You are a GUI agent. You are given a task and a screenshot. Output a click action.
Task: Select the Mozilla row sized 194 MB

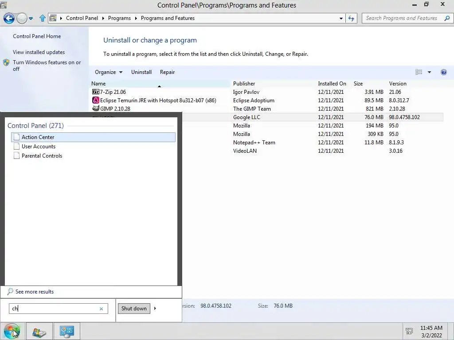pyautogui.click(x=312, y=125)
